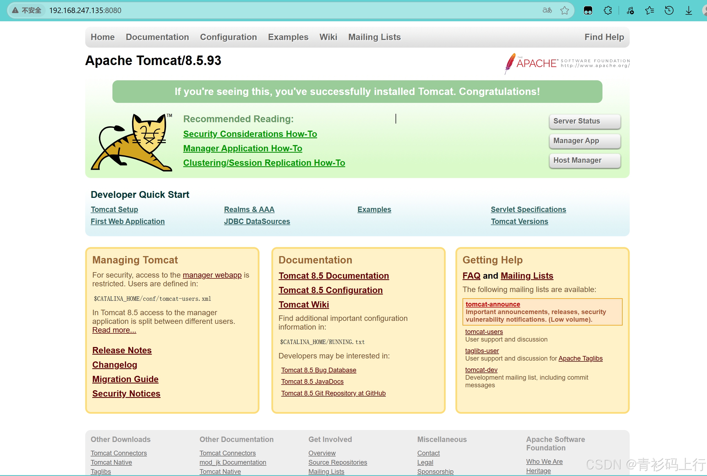The height and width of the screenshot is (476, 707).
Task: Click the Server Status button
Action: pyautogui.click(x=584, y=121)
